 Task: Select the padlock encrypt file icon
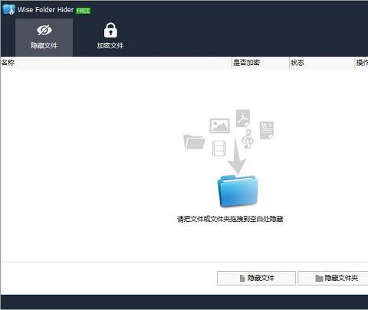[110, 30]
